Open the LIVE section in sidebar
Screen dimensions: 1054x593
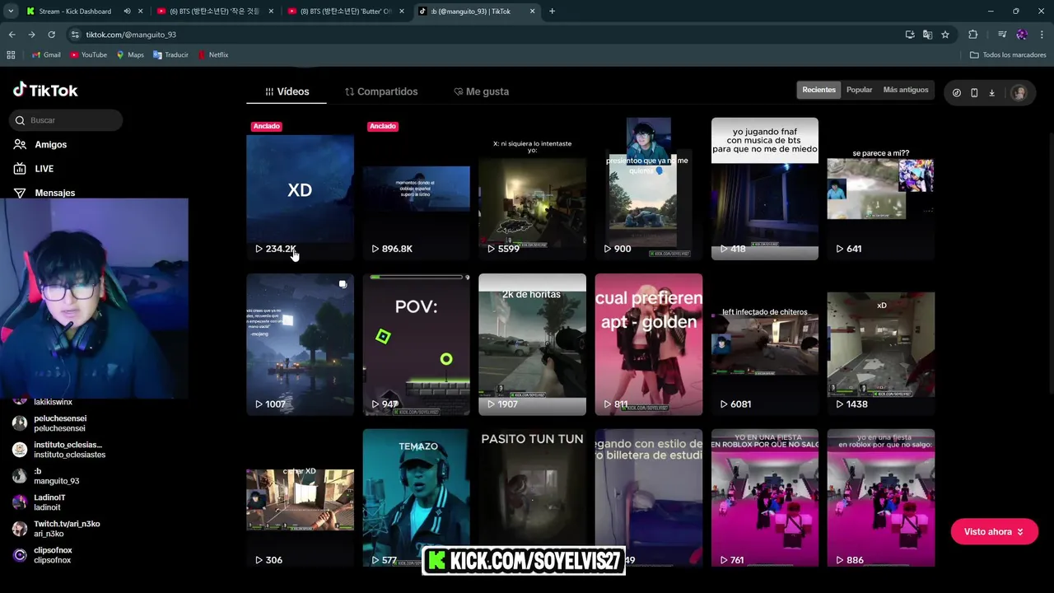pyautogui.click(x=34, y=169)
